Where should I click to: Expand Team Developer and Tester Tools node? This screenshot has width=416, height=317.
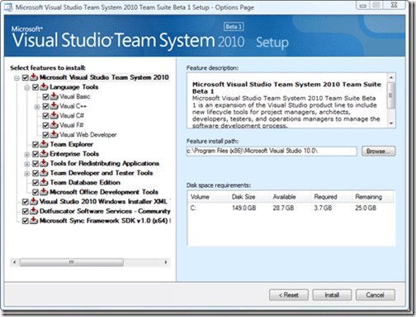click(27, 174)
